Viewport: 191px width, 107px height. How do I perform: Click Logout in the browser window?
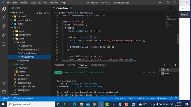click(184, 15)
